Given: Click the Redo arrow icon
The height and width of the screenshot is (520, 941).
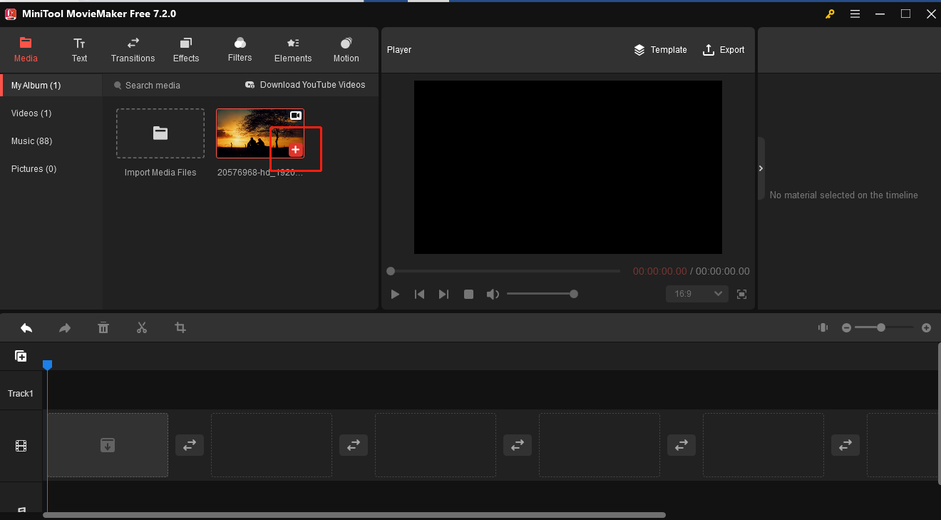Looking at the screenshot, I should [x=65, y=327].
